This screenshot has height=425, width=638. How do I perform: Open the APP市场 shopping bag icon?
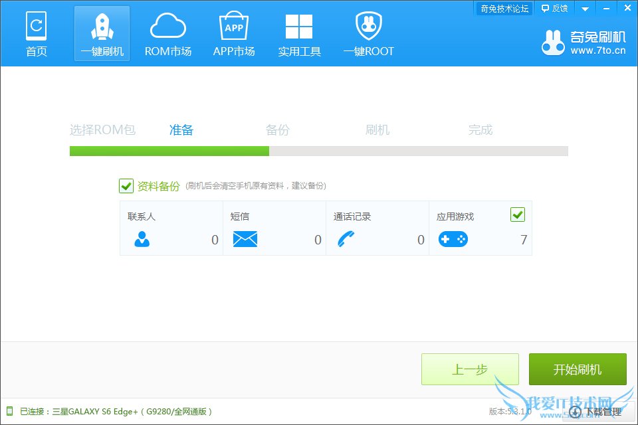[x=234, y=26]
